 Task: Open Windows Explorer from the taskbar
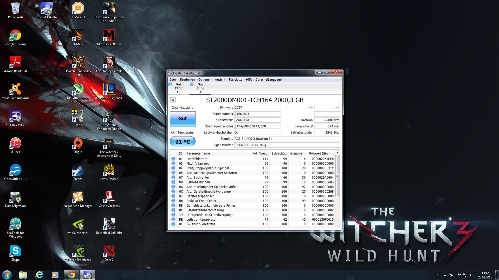[x=23, y=275]
